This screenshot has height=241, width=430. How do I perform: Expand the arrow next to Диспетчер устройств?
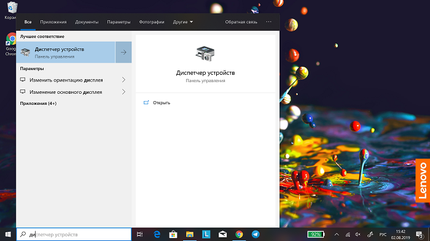123,52
